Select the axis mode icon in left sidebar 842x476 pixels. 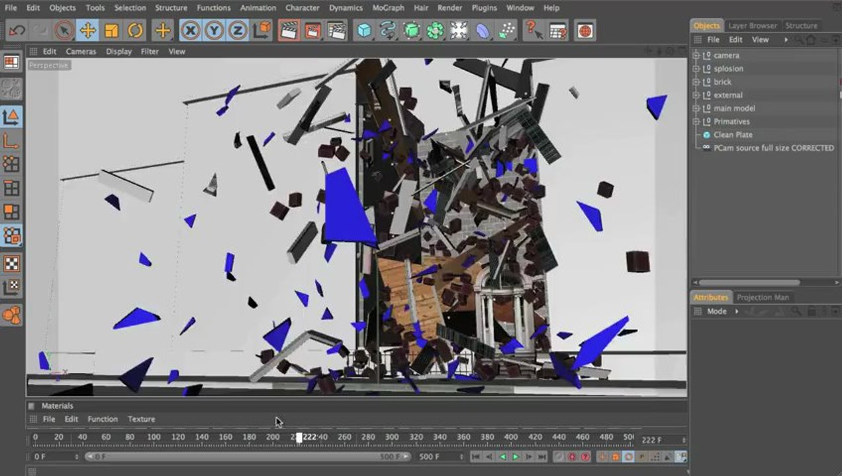11,140
